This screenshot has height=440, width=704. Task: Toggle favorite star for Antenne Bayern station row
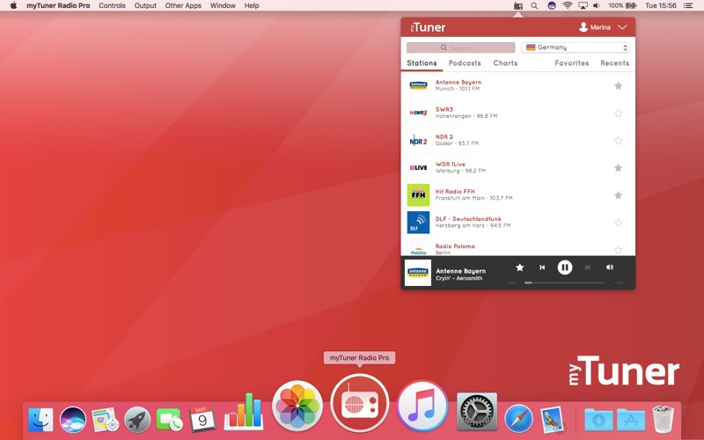pos(619,85)
